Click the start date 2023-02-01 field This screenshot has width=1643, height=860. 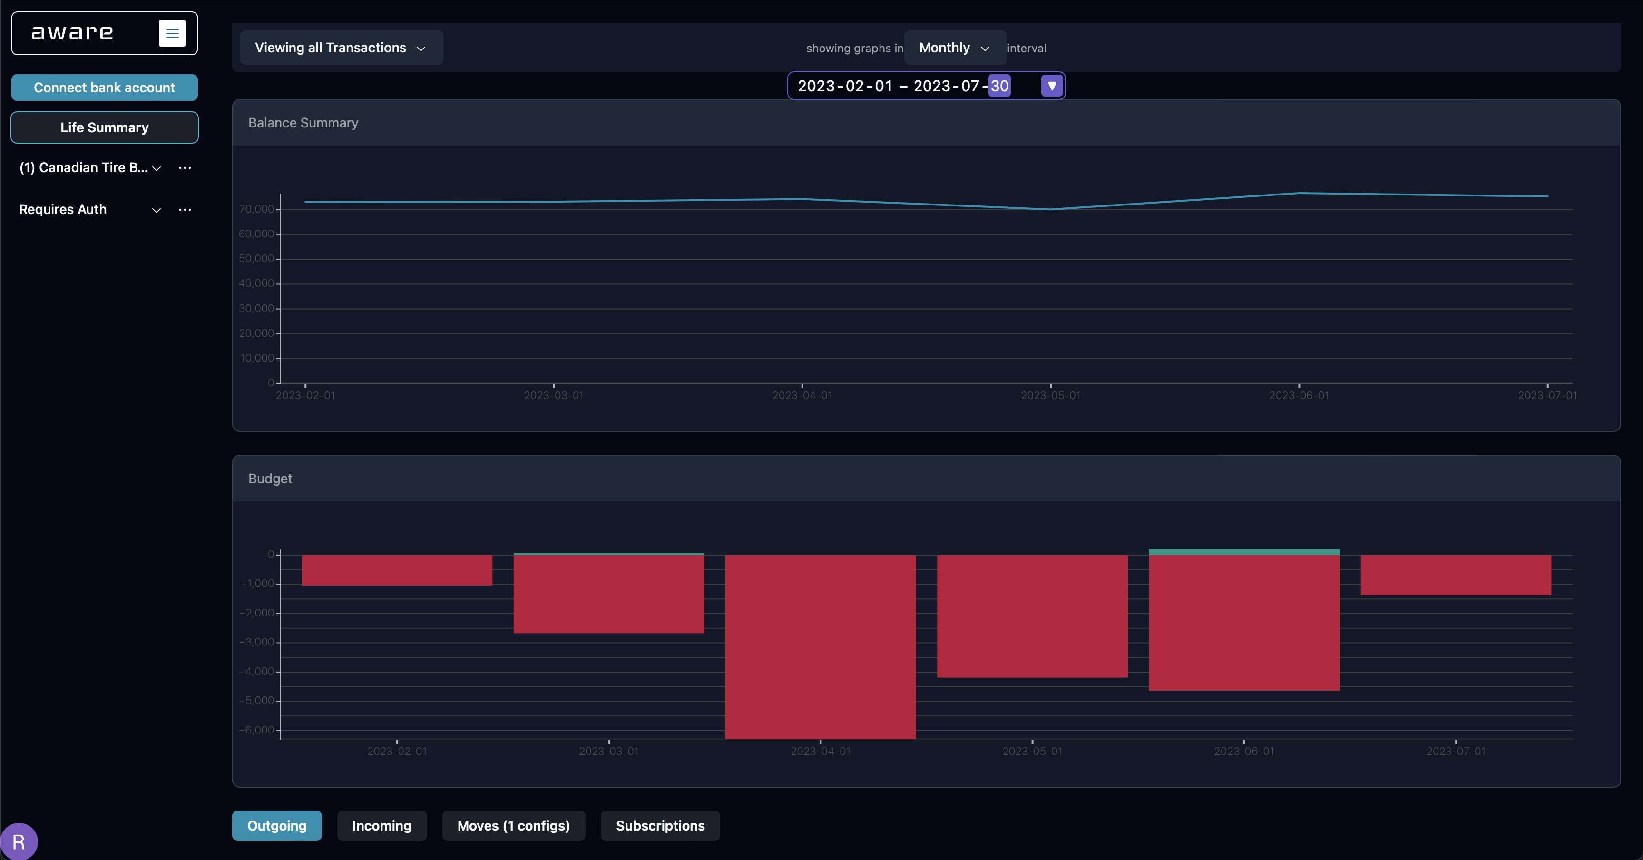pyautogui.click(x=844, y=86)
